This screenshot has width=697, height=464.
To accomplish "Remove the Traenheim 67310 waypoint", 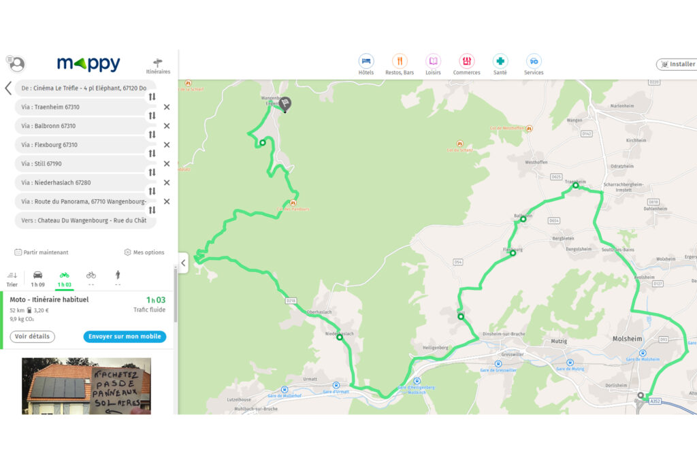I will click(x=167, y=107).
